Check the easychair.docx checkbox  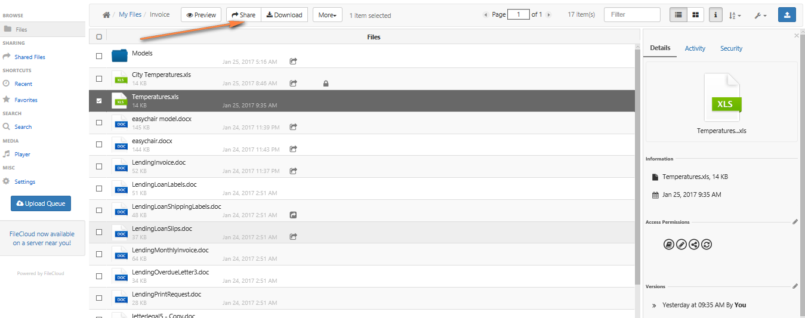[x=99, y=144]
